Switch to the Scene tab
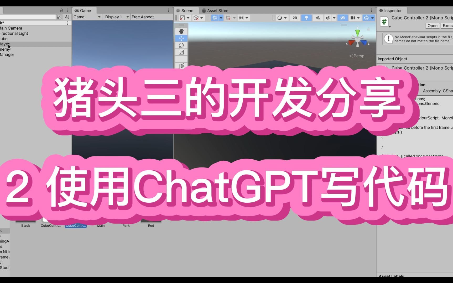The width and height of the screenshot is (453, 283). tap(186, 11)
